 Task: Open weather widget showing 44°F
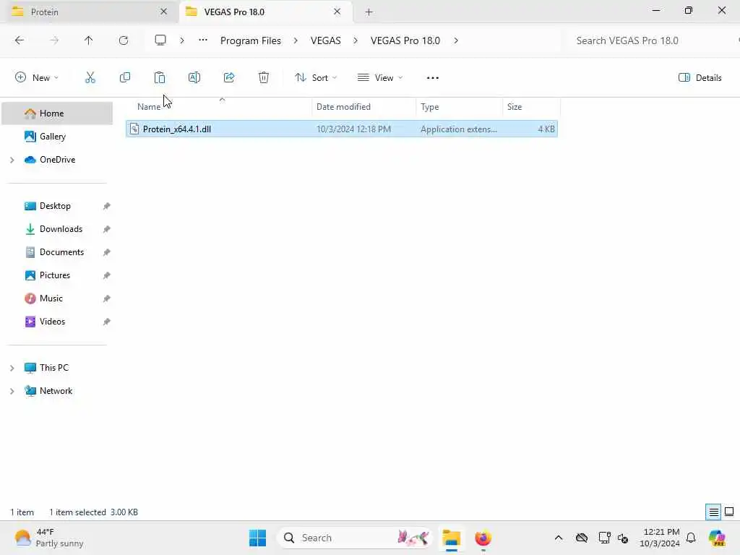(49, 538)
